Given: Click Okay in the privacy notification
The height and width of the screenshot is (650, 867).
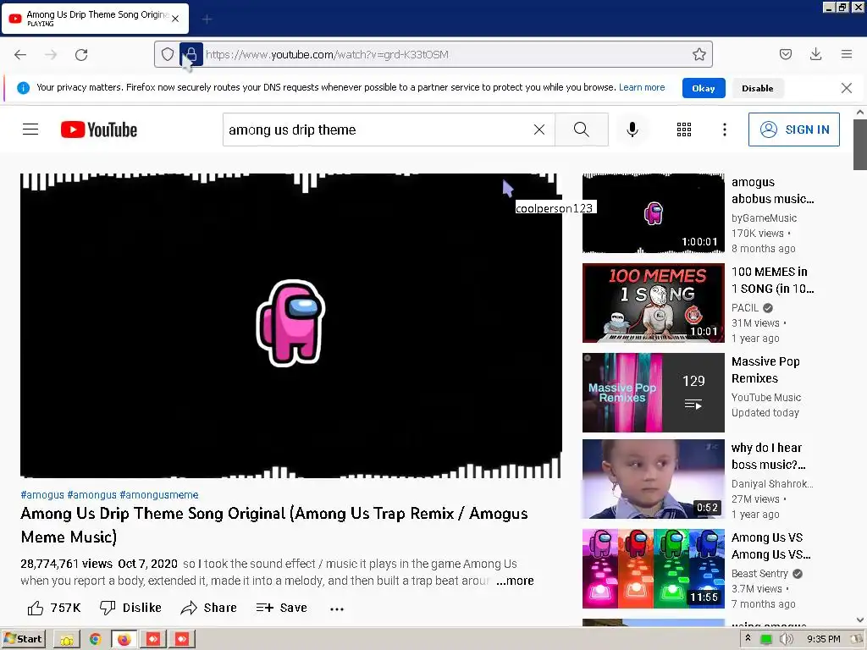Looking at the screenshot, I should (704, 88).
